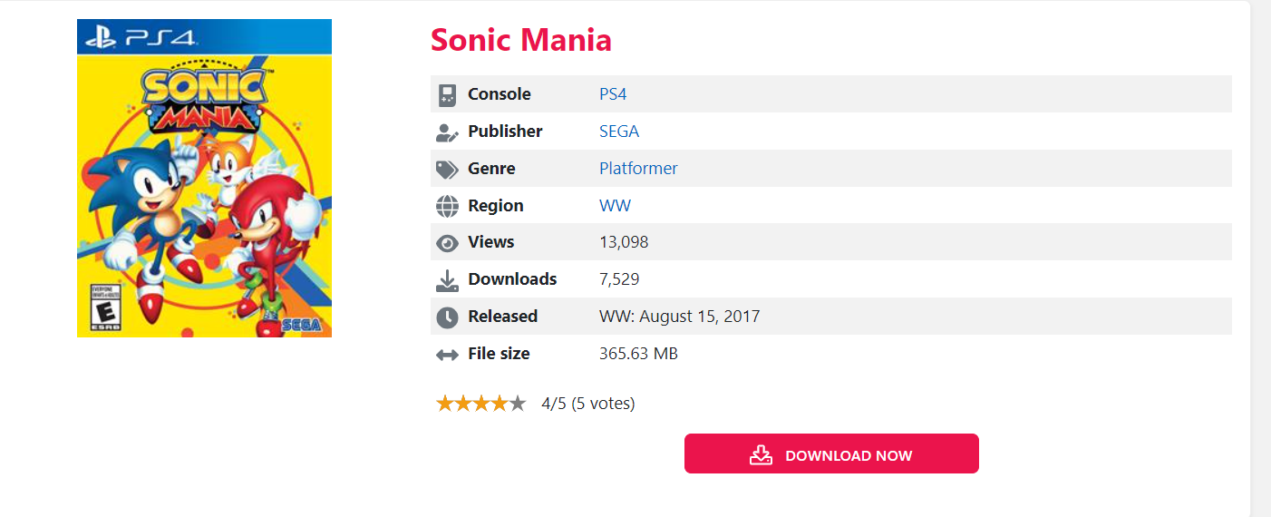Click the Publisher person icon
This screenshot has width=1271, height=517.
tap(447, 132)
